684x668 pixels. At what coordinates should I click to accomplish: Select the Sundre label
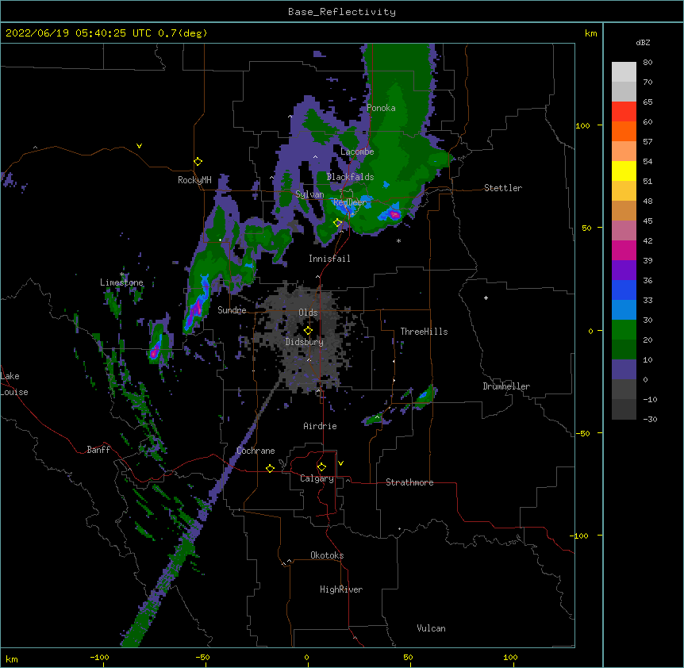(x=232, y=310)
